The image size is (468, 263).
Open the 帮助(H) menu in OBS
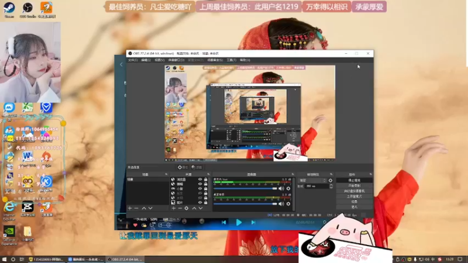tap(245, 60)
